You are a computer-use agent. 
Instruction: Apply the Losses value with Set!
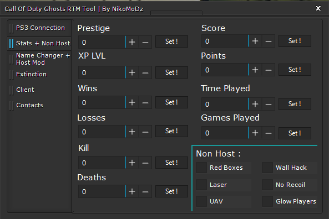point(171,131)
